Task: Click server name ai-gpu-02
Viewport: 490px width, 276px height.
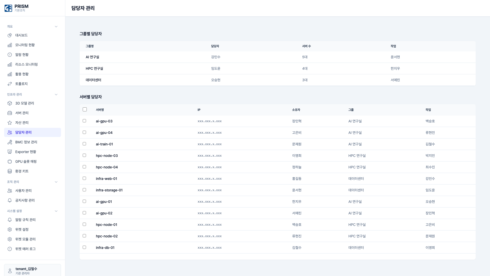Action: pyautogui.click(x=104, y=213)
